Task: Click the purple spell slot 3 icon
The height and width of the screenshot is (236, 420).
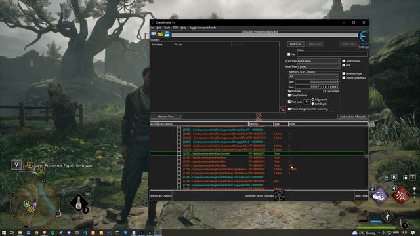Action: 379,195
